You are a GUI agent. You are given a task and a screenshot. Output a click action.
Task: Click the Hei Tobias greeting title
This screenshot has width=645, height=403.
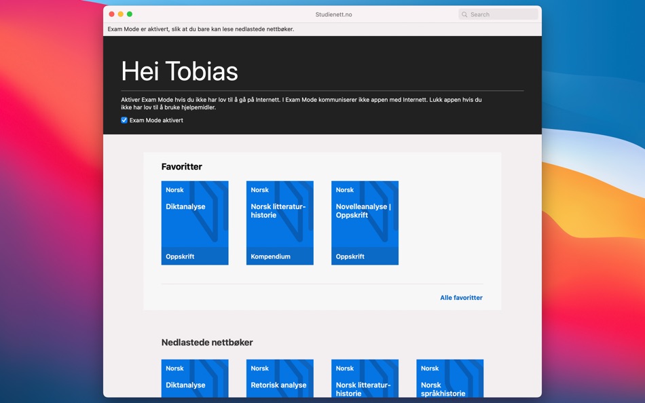coord(179,71)
